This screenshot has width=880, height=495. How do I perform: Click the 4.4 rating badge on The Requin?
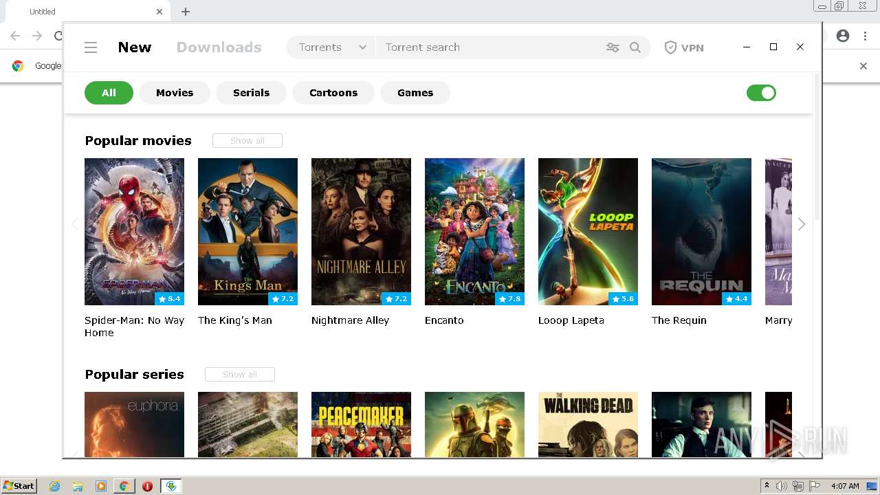736,299
